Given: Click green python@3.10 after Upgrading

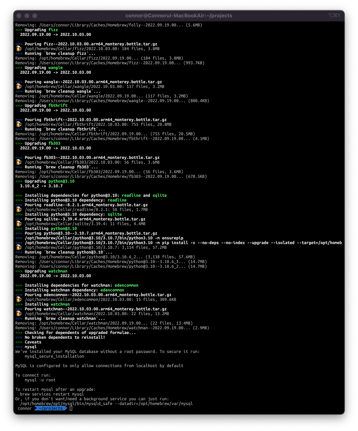Looking at the screenshot, I should [62, 181].
